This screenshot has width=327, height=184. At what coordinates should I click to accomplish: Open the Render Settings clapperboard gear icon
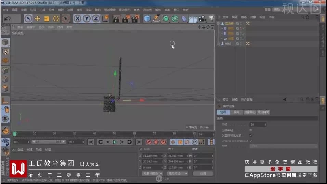[x=135, y=18]
